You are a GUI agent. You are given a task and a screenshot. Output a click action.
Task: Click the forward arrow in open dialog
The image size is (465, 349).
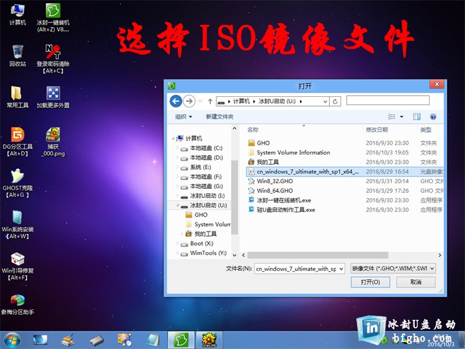coord(189,101)
